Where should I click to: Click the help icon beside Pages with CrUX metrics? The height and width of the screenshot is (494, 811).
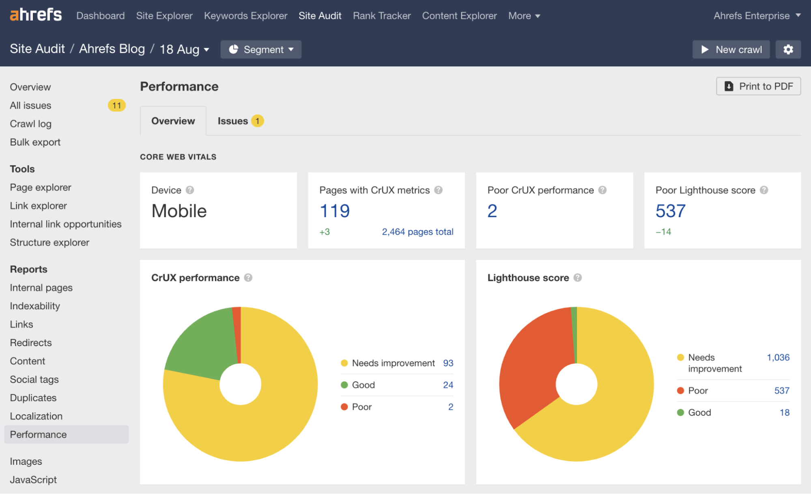[439, 190]
